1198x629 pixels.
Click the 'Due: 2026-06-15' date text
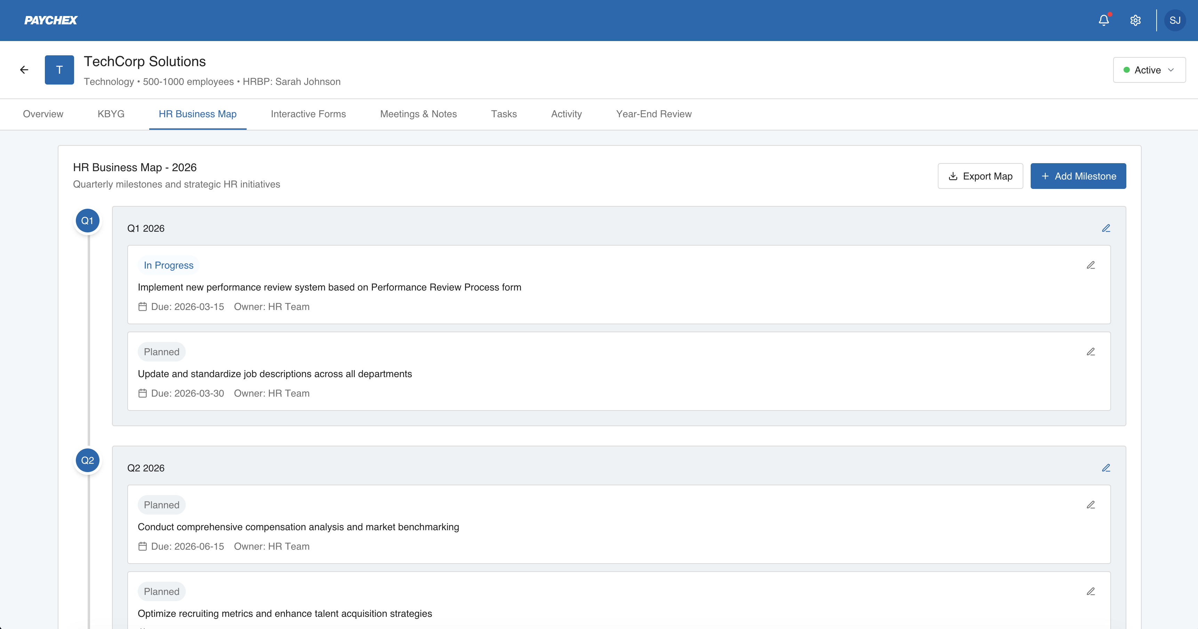click(x=187, y=546)
